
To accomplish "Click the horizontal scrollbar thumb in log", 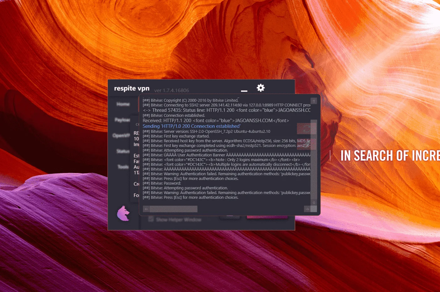I will point(173,209).
